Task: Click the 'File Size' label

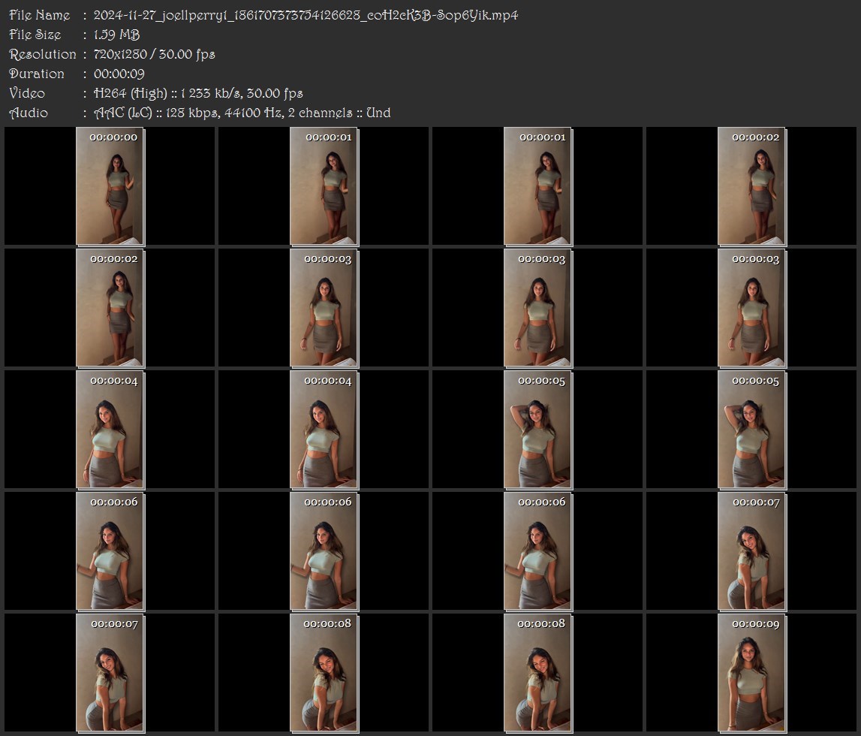Action: [x=35, y=35]
